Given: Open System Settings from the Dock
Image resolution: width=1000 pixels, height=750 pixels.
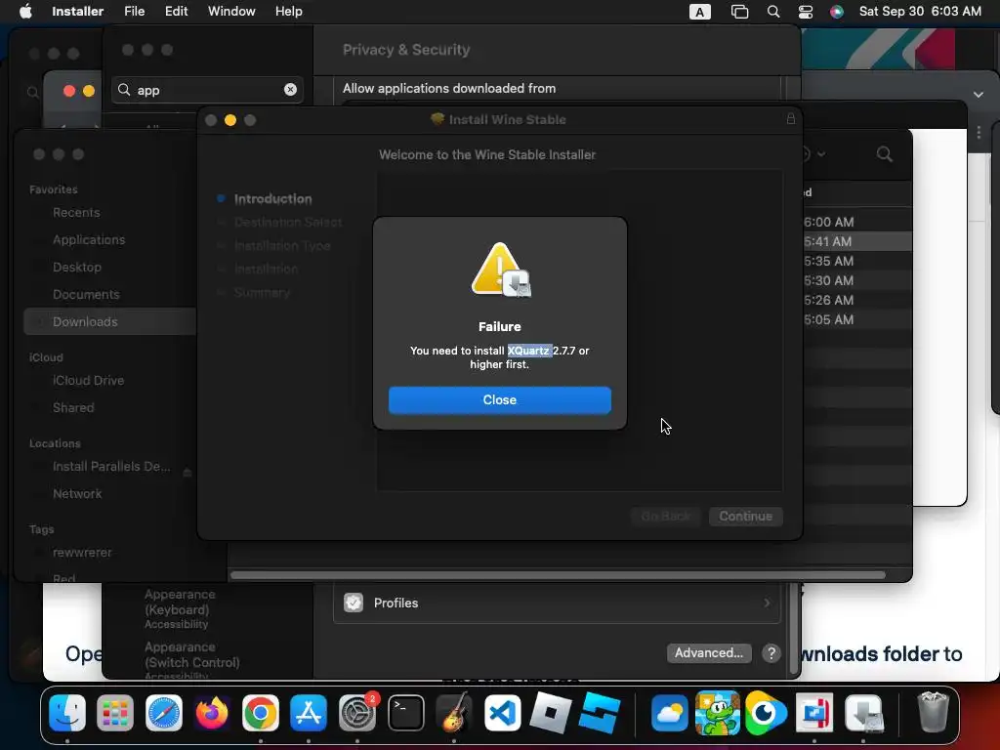Looking at the screenshot, I should tap(357, 712).
